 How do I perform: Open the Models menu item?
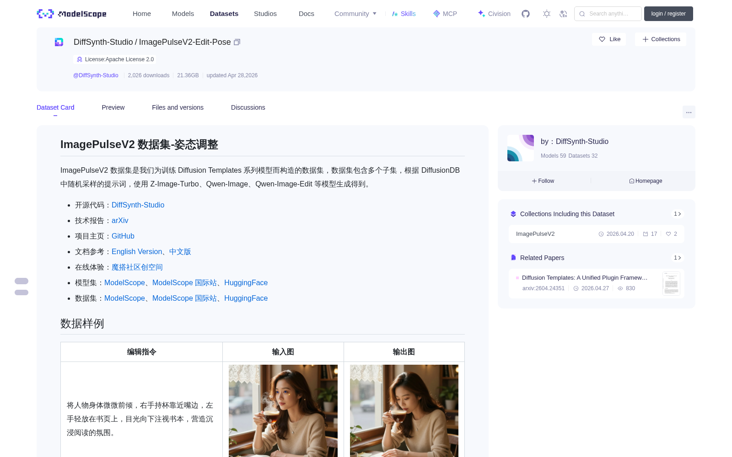click(183, 14)
